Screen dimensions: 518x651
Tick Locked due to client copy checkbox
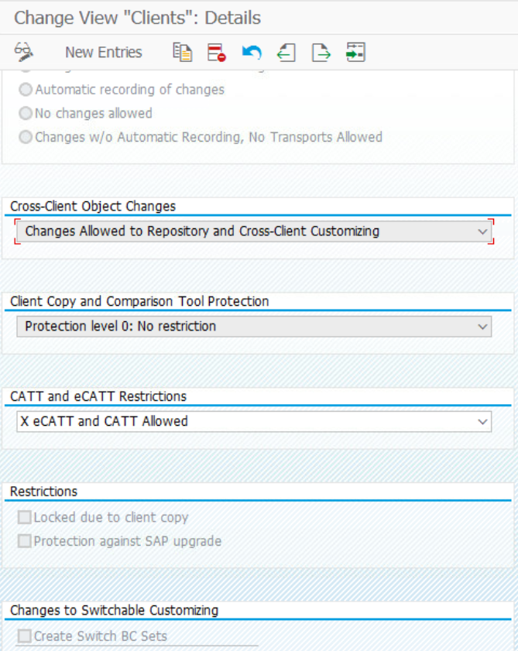tap(25, 517)
